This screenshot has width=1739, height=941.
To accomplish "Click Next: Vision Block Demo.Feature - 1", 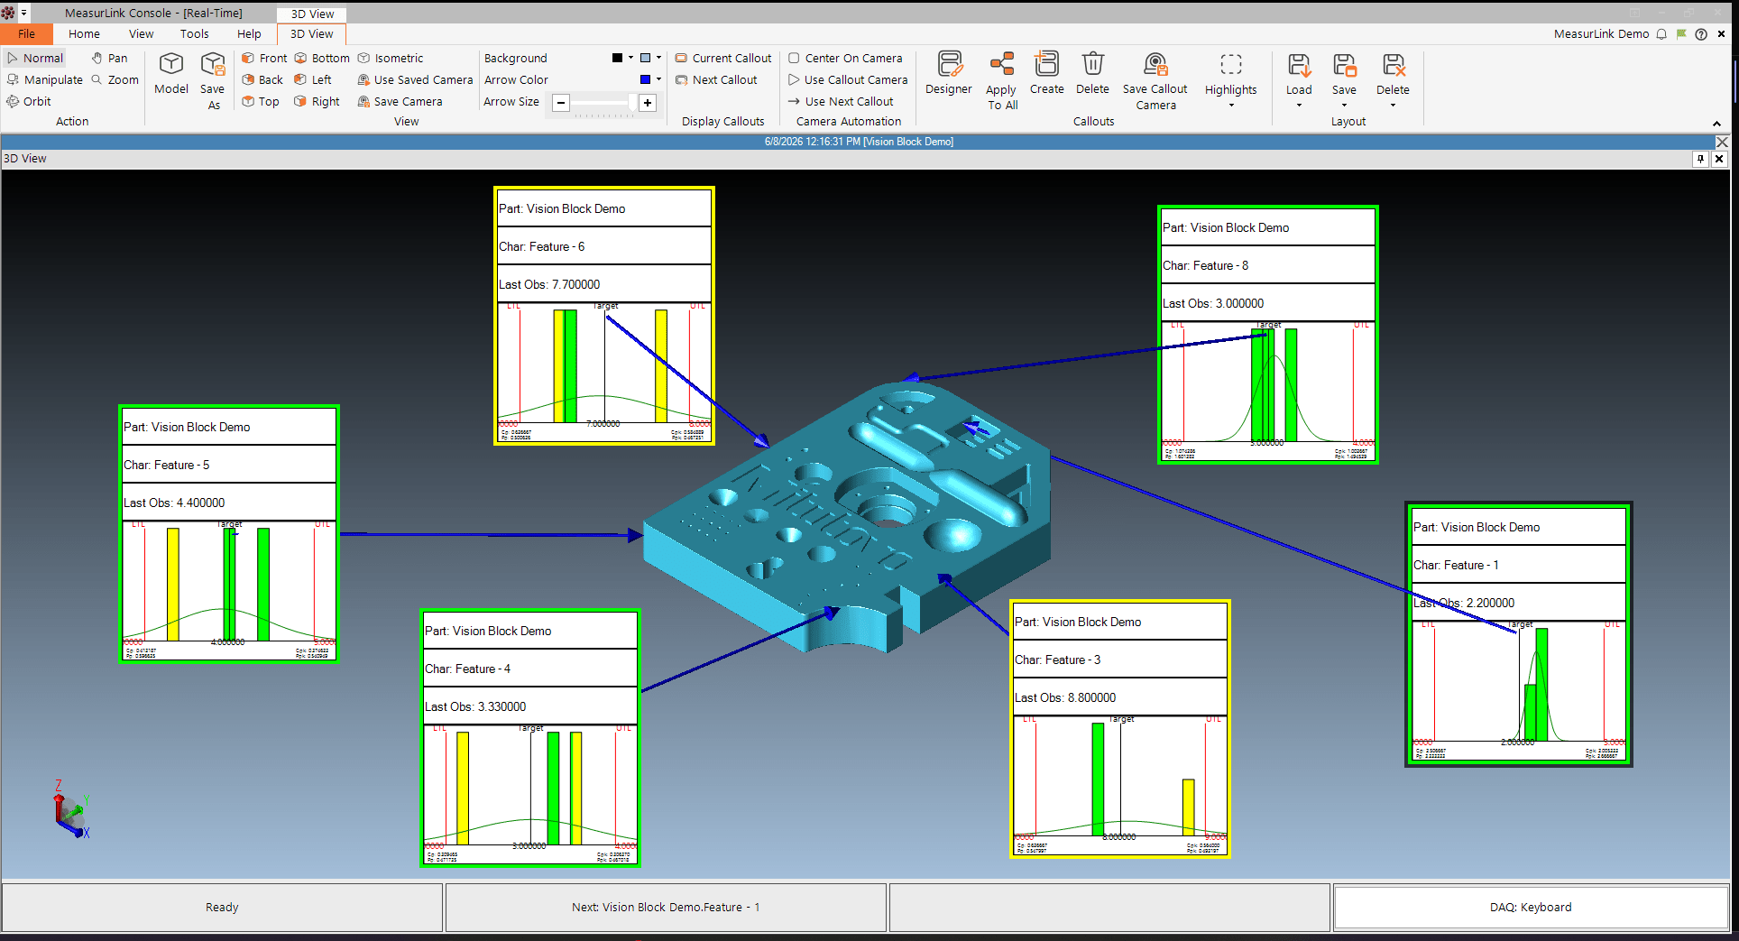I will coord(666,907).
